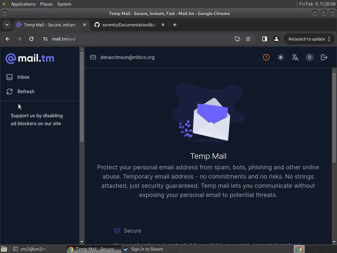The height and width of the screenshot is (253, 337).
Task: Click the envelope illustration image
Action: click(x=208, y=113)
